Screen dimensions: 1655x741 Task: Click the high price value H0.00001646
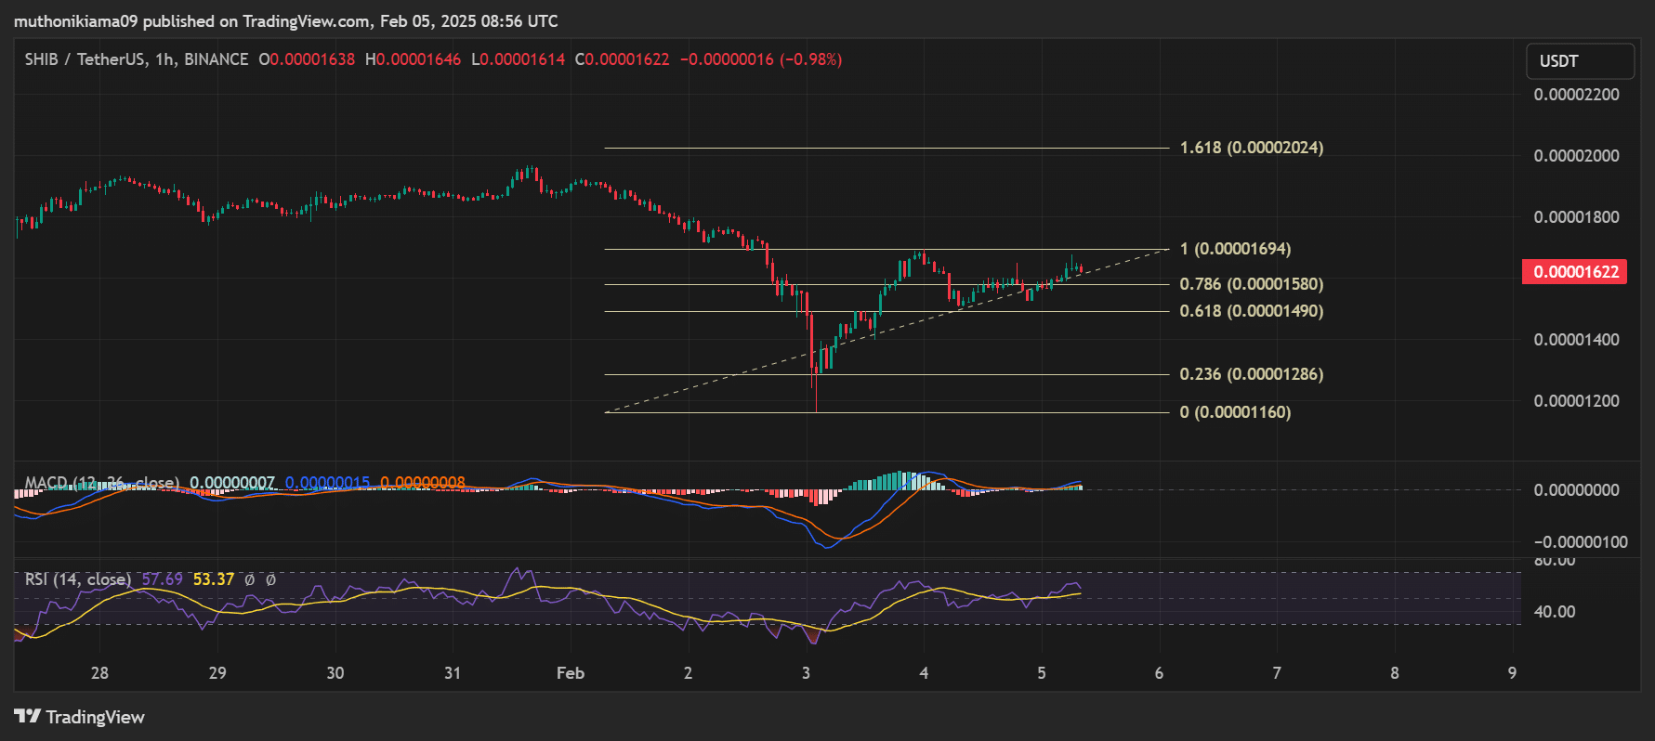413,59
